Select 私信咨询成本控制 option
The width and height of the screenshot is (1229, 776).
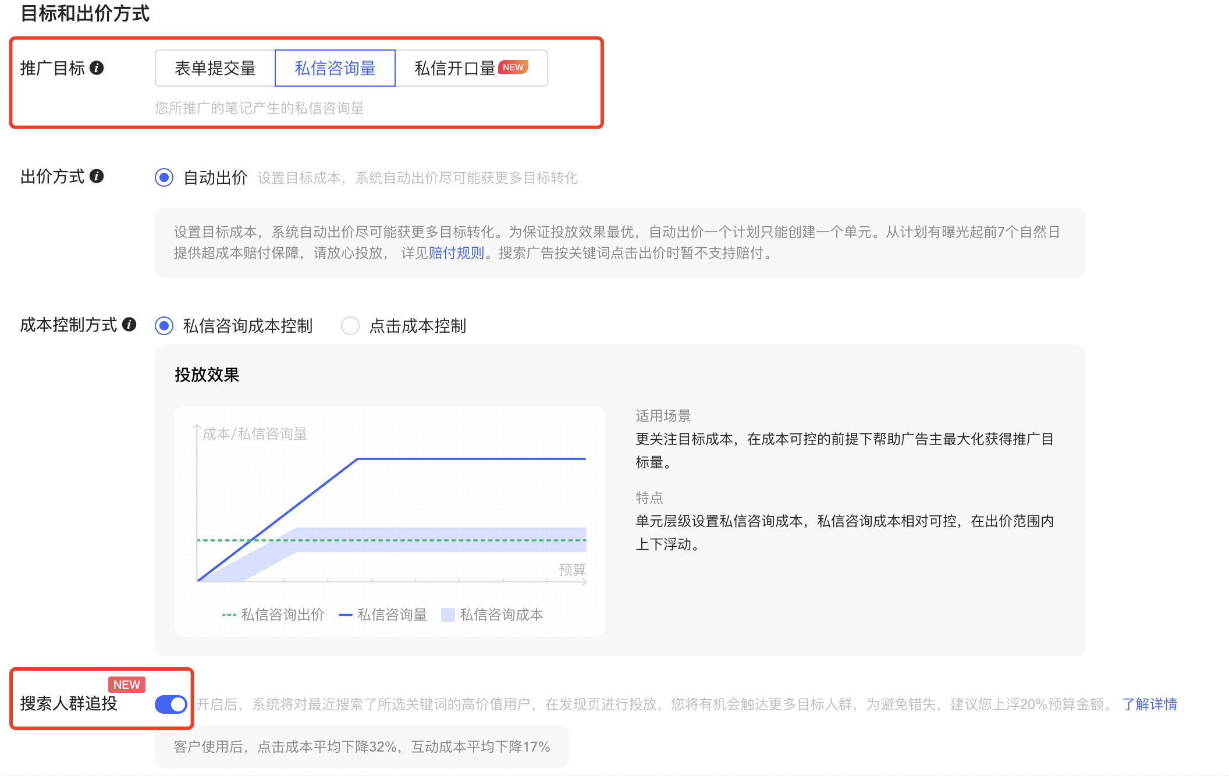[x=164, y=326]
